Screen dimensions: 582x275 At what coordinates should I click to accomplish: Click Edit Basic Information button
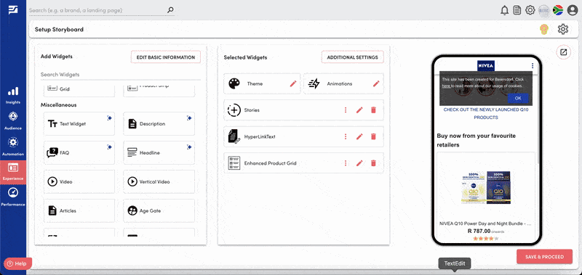tap(166, 57)
